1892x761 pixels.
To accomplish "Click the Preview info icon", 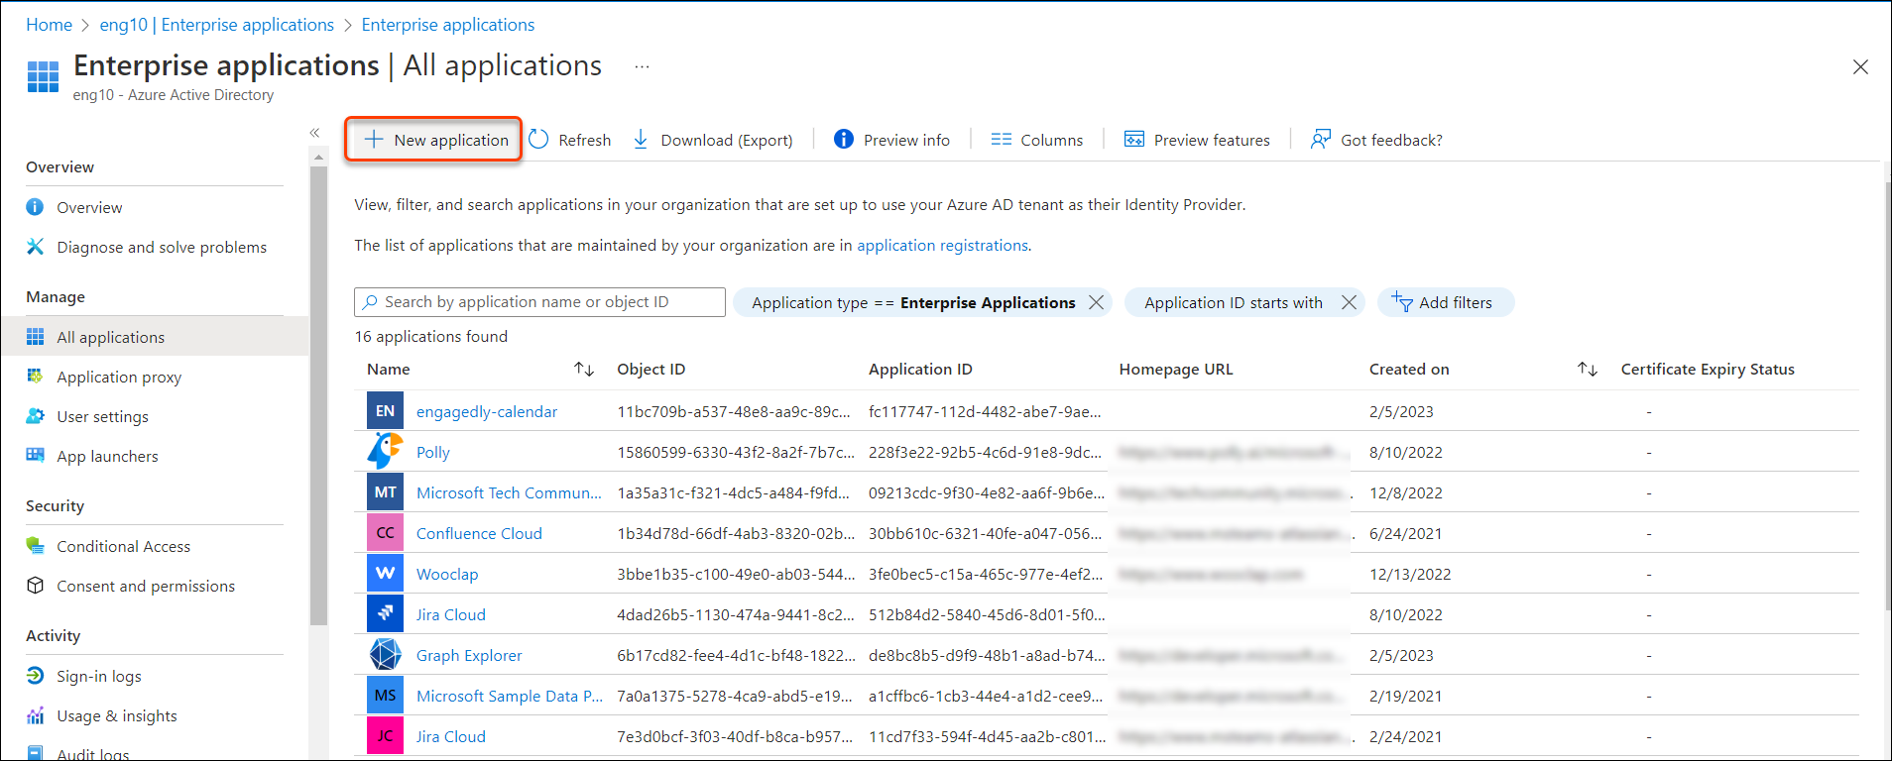I will tap(844, 140).
